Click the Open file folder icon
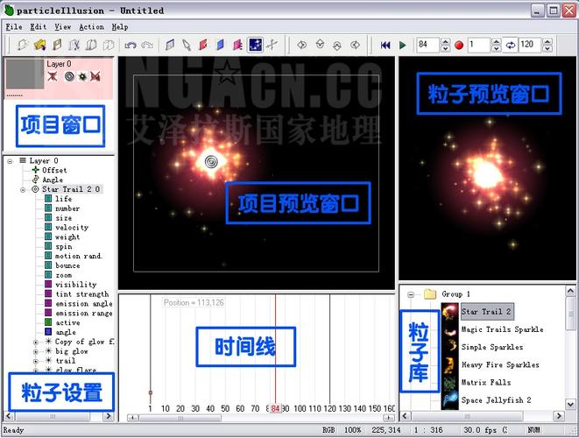Viewport: 579px width, 438px height. coord(39,45)
